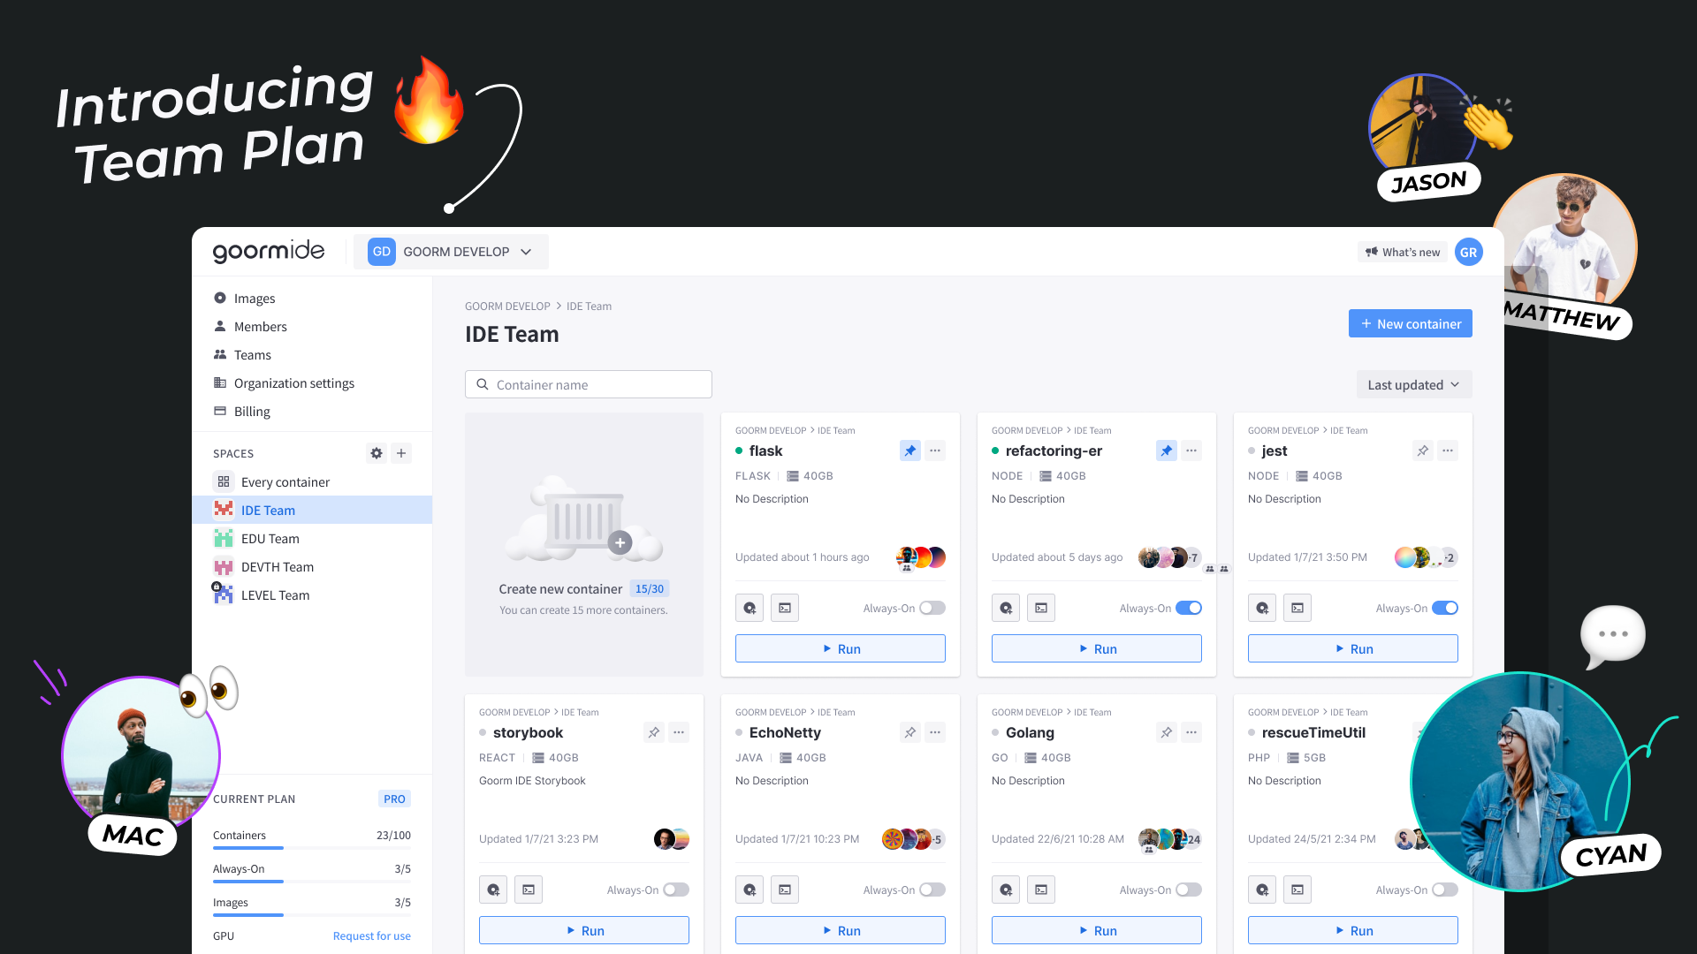Enable Always-On for Golang
The image size is (1697, 954).
[x=1189, y=890]
